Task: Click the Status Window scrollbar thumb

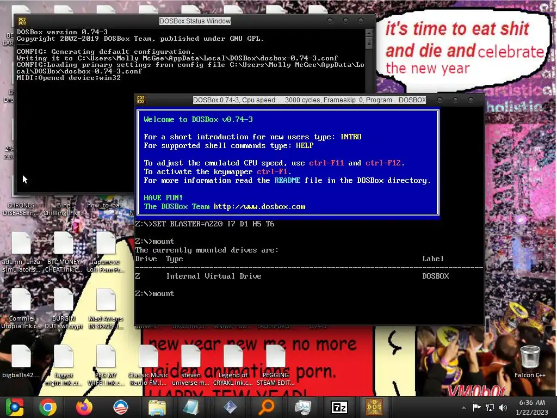Action: pyautogui.click(x=369, y=43)
